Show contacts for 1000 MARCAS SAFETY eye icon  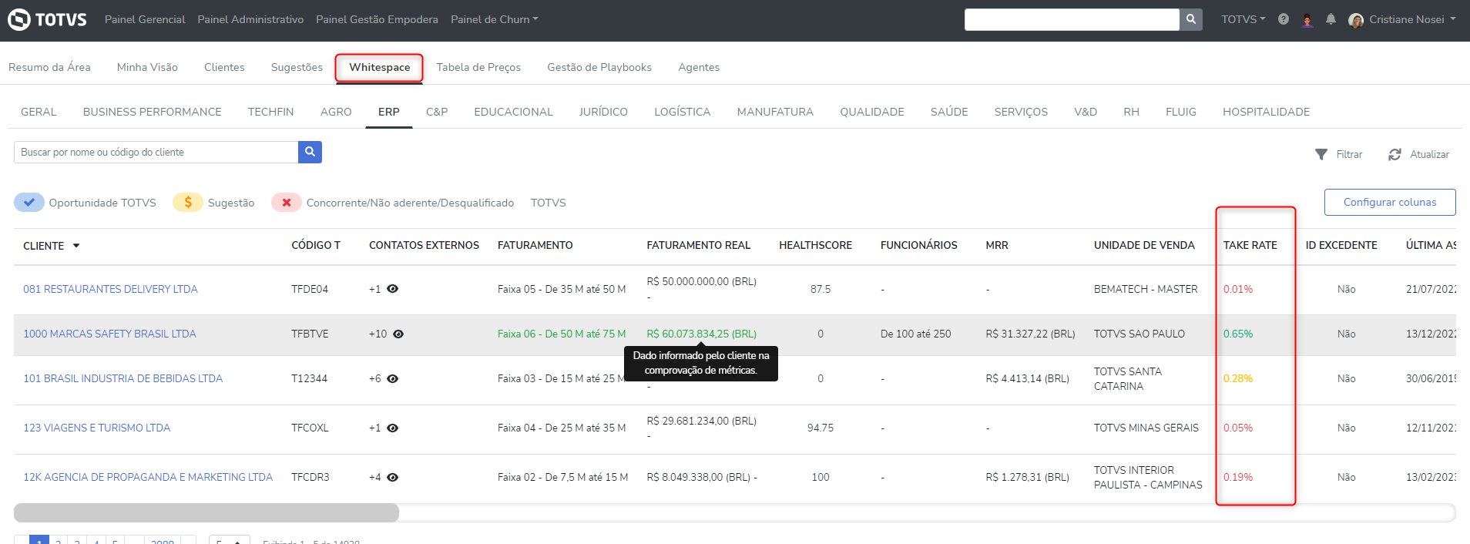[398, 334]
